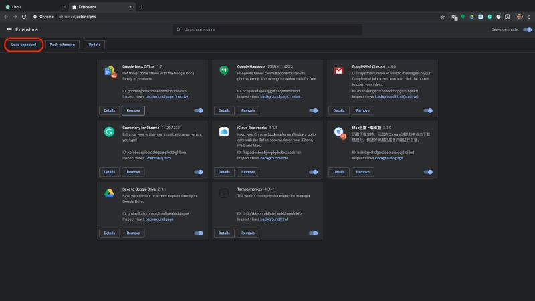This screenshot has width=535, height=301.
Task: Disable the Tampermonkey extension
Action: 313,233
